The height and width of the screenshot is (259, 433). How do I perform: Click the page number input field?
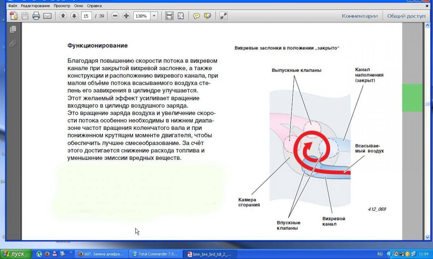[86, 16]
